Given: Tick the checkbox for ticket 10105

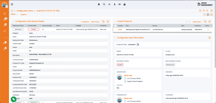Looking at the screenshot, I should click(115, 30).
